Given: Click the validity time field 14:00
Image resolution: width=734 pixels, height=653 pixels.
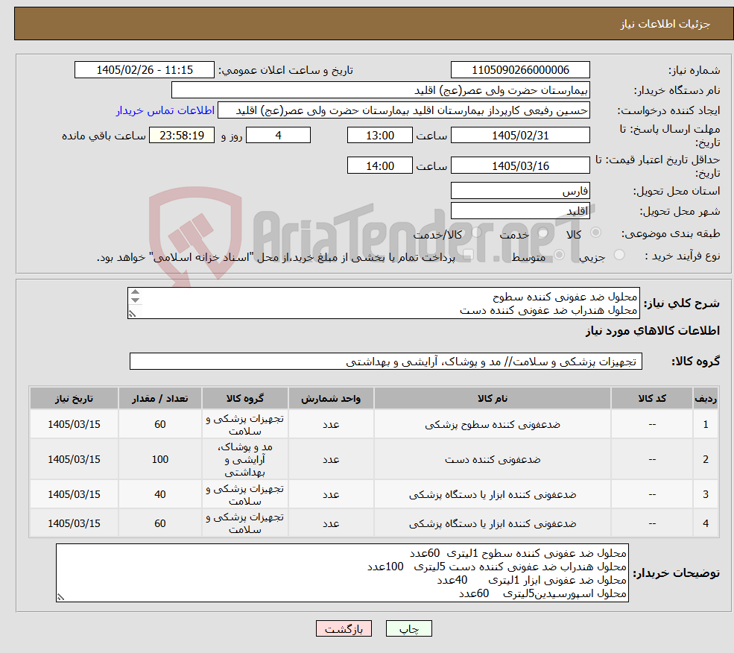Looking at the screenshot, I should 379,165.
